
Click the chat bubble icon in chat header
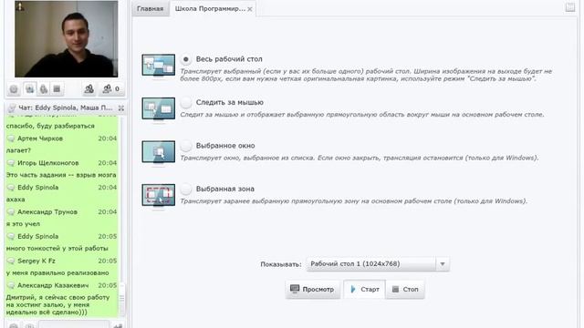click(12, 108)
